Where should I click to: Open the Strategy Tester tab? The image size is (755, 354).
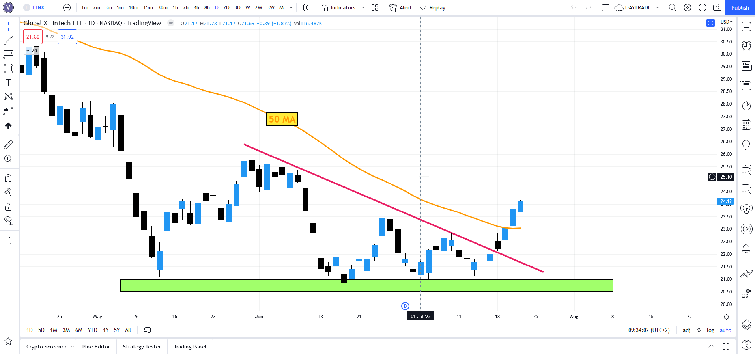pos(142,347)
